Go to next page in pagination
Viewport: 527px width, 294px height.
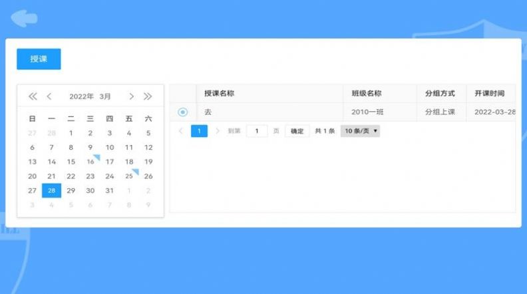coord(218,131)
